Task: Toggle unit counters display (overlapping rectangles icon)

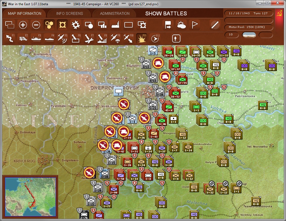Action: pos(10,25)
